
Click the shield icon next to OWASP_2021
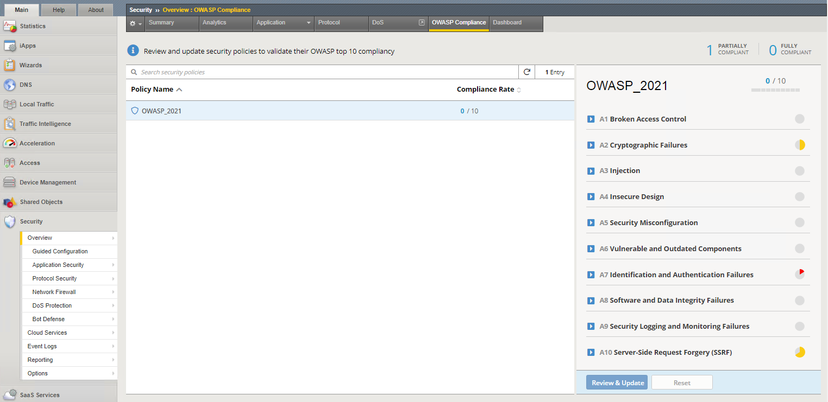[134, 111]
